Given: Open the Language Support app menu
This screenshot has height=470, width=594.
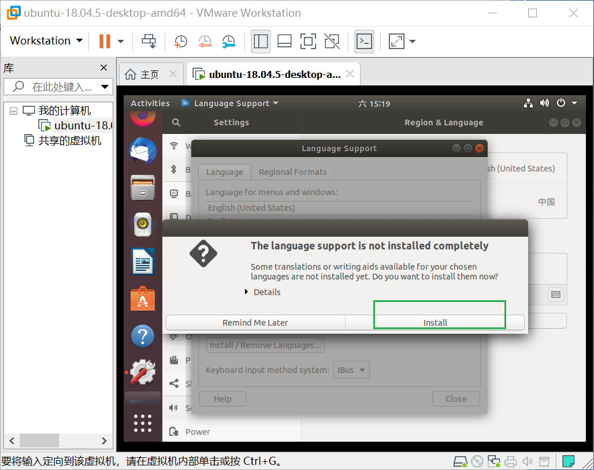Looking at the screenshot, I should 231,103.
